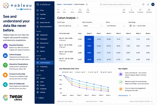Viewport: 157px width, 105px height.
Task: Click the 3,024 users cell
Action: coord(80,60)
